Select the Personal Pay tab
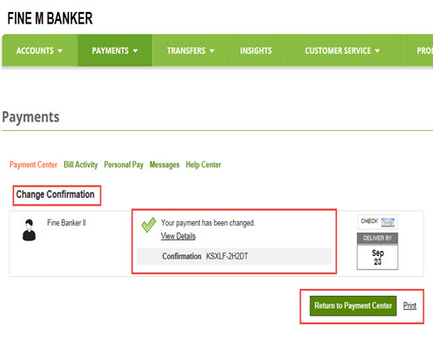Screen dimensions: 433x347 pos(124,165)
